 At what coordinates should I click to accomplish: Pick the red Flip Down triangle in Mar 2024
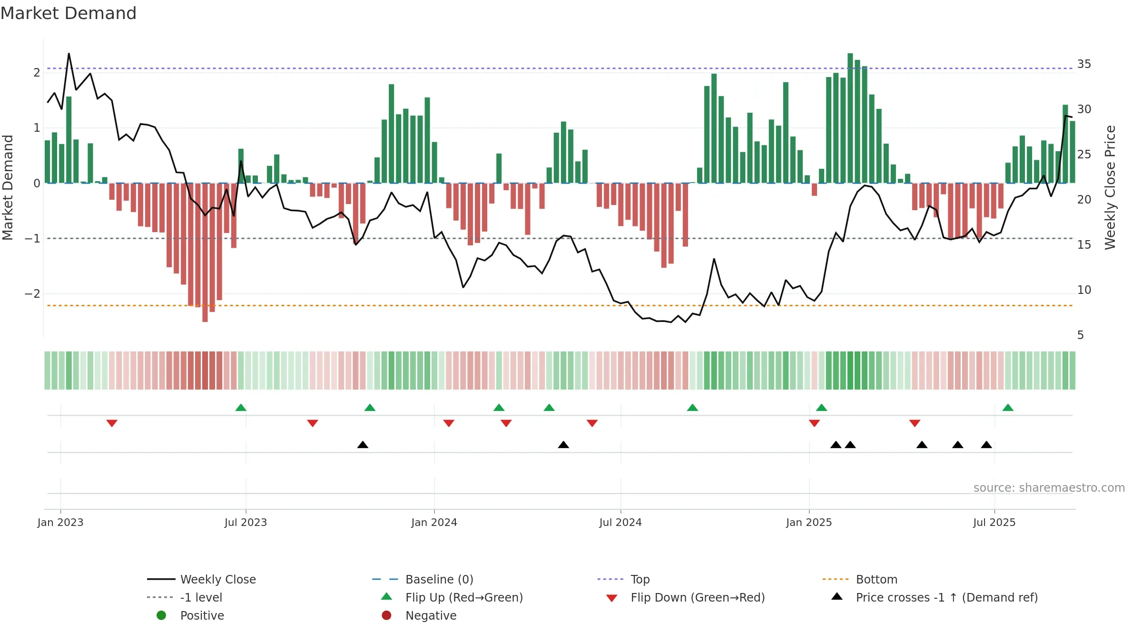pyautogui.click(x=506, y=423)
